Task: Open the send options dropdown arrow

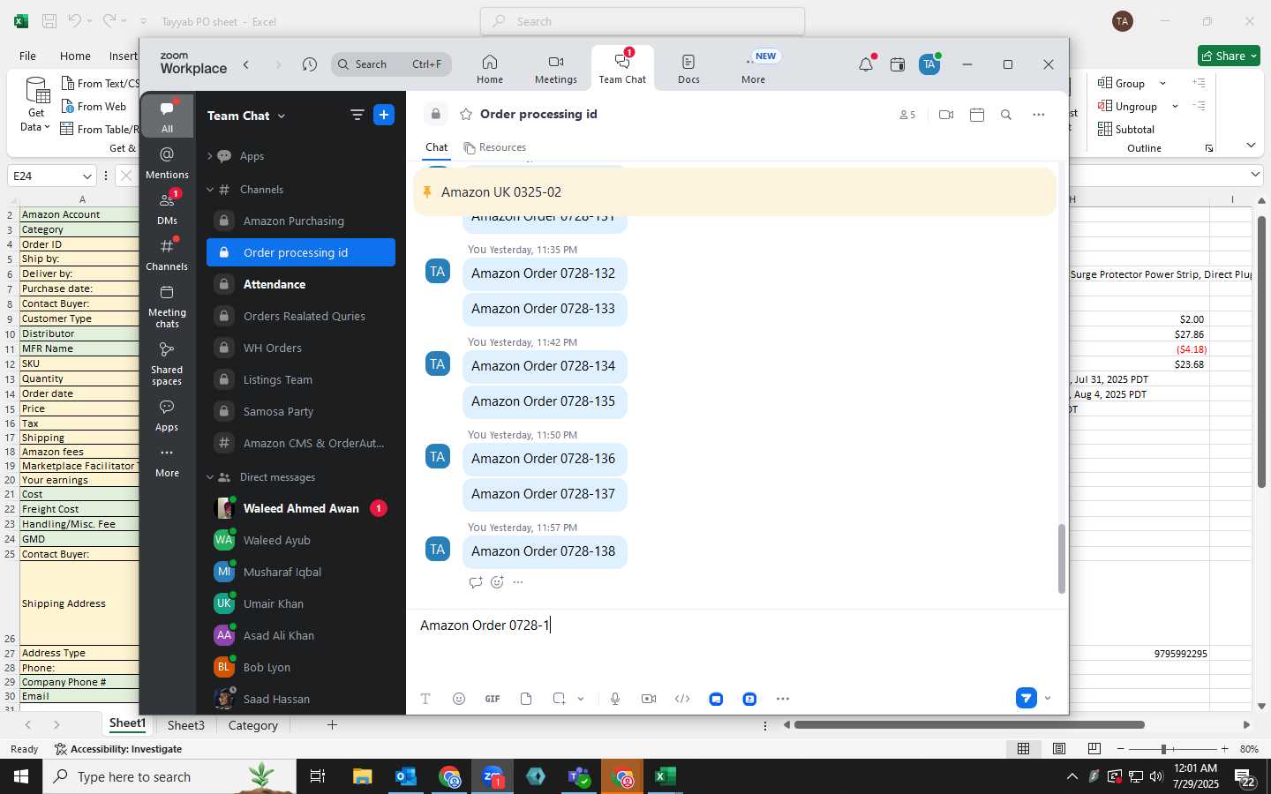Action: pos(1048,699)
